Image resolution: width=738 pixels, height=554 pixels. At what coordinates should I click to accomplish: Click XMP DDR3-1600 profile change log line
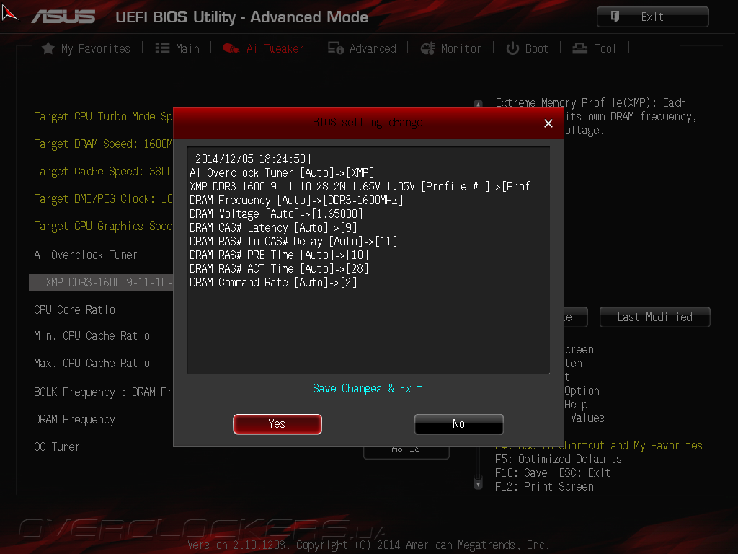point(362,187)
